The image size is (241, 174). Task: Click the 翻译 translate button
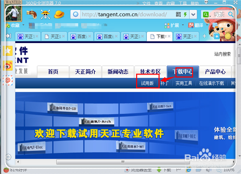(196, 25)
